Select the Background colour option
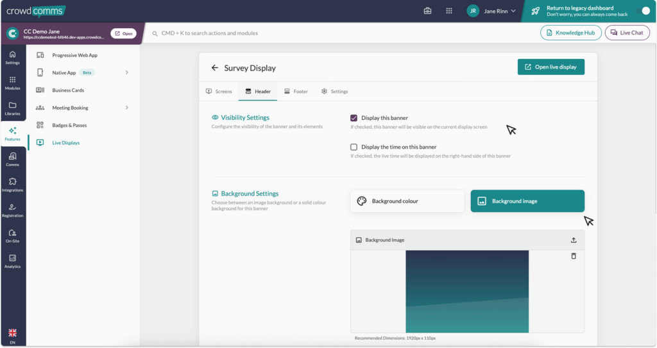The image size is (657, 348). tap(407, 201)
